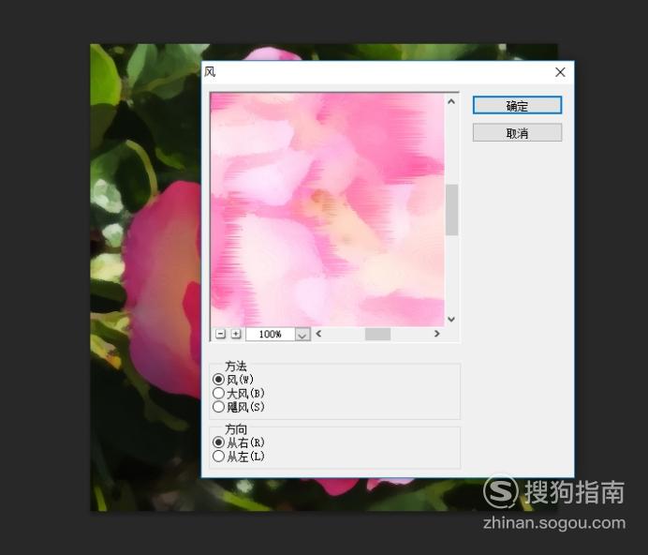The width and height of the screenshot is (648, 555).
Task: Select the 从右(R) direction radio button
Action: point(218,442)
